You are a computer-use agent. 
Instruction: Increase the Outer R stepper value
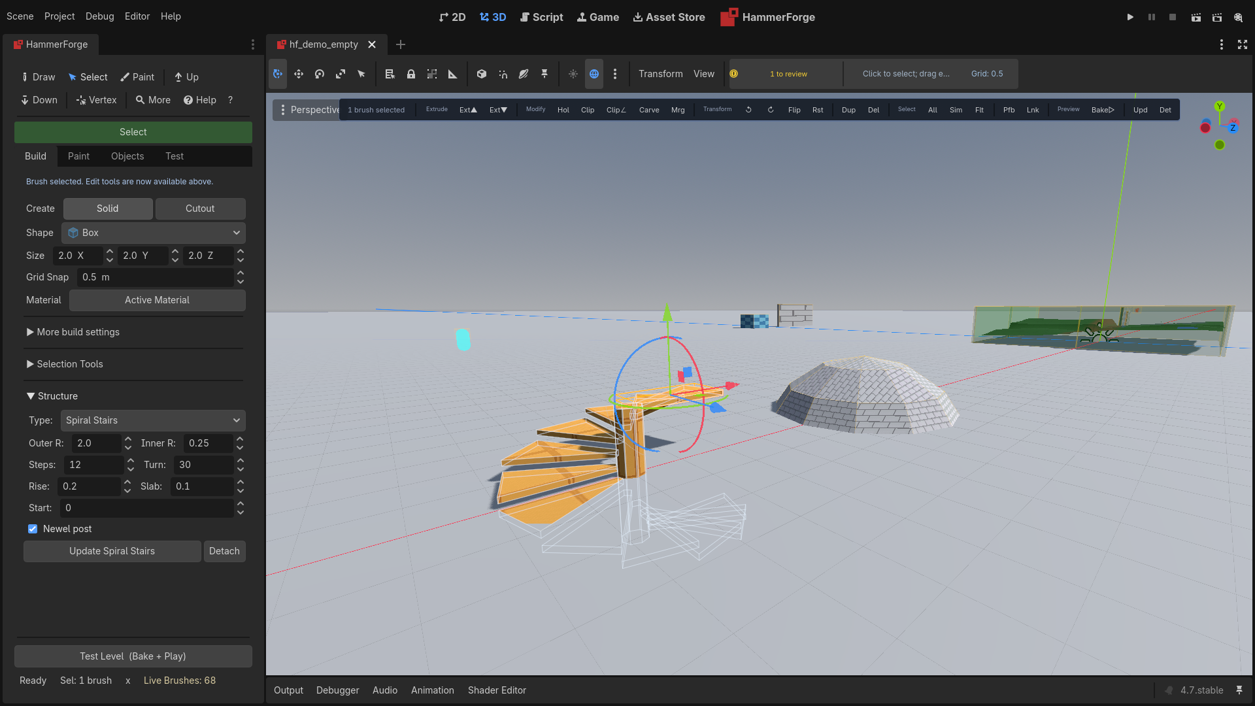pyautogui.click(x=128, y=439)
